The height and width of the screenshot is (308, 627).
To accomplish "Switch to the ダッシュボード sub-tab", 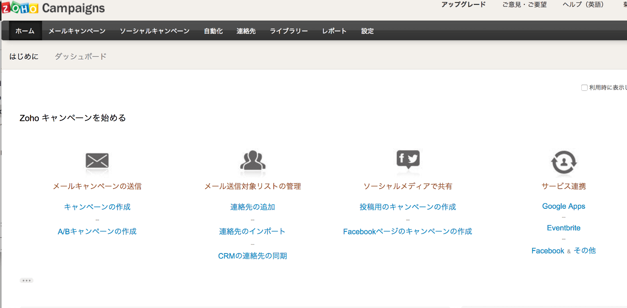I will pyautogui.click(x=81, y=56).
